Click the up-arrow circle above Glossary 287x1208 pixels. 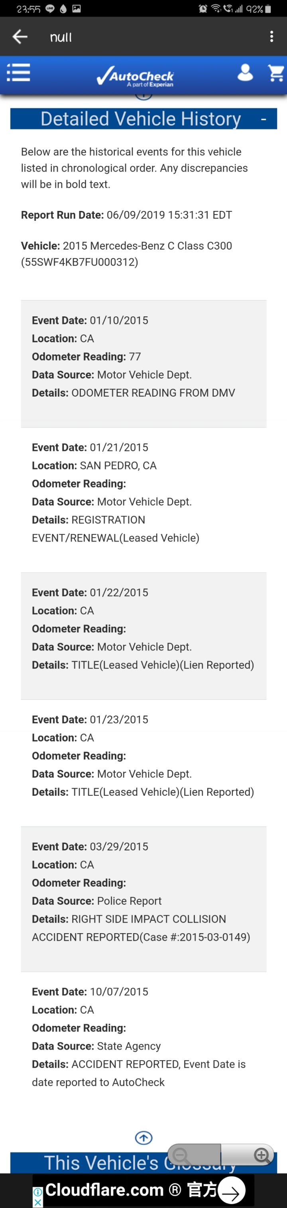point(144,1137)
